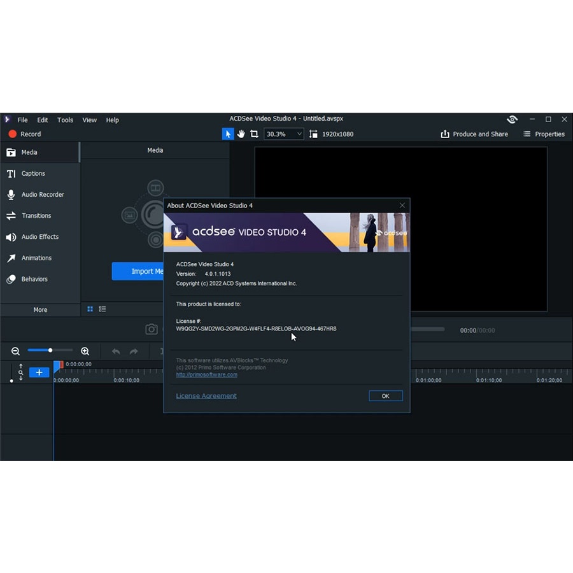Zoom in the timeline with plus magnifier

tap(85, 351)
